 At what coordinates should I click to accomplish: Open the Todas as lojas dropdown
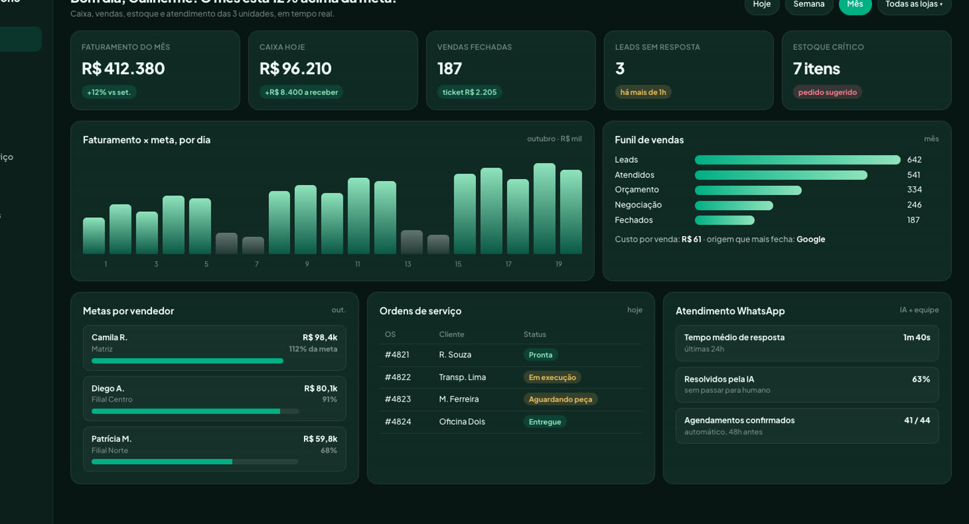tap(914, 5)
